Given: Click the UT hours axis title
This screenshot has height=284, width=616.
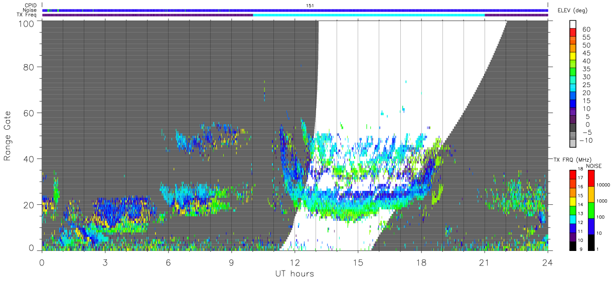Looking at the screenshot, I should (x=294, y=273).
